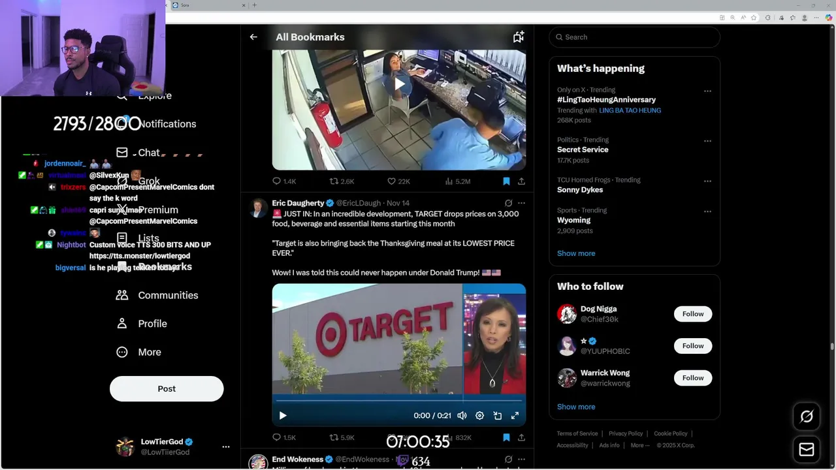Expand the footer More link

[639, 445]
